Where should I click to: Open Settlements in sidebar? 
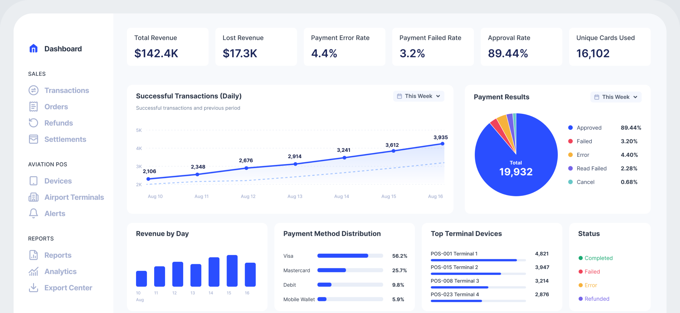[65, 139]
